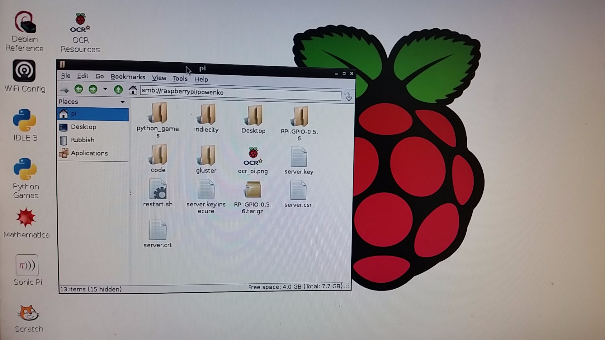Select Rubbish in the Places sidebar
Screen dimensions: 605x340
tap(82, 140)
